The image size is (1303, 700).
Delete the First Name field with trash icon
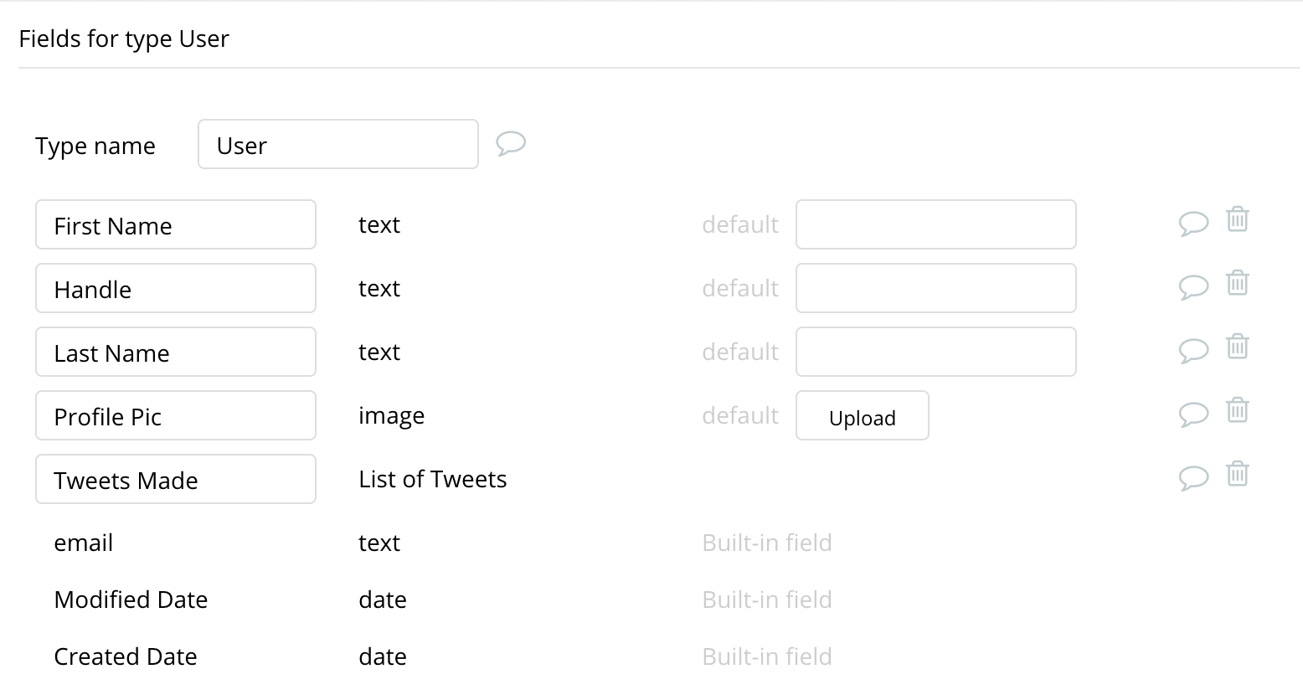pyautogui.click(x=1238, y=220)
